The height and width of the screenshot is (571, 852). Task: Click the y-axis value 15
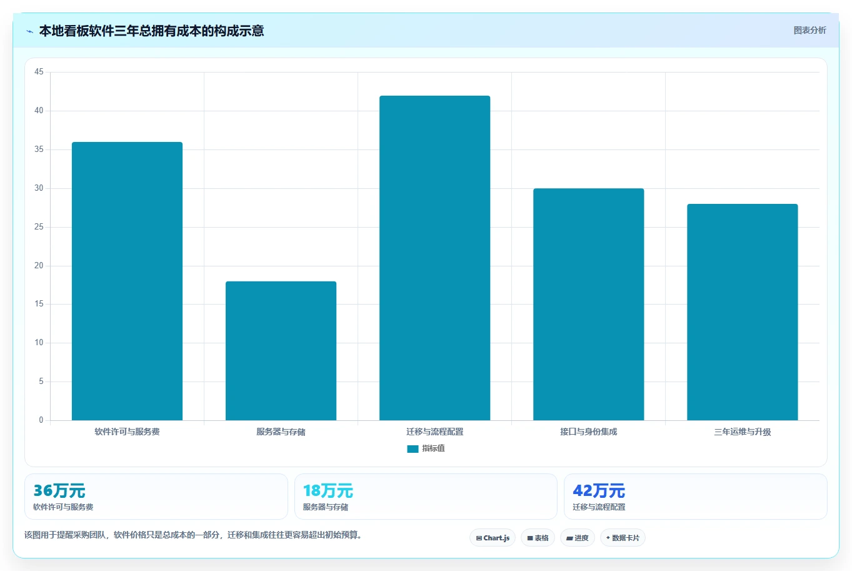pyautogui.click(x=39, y=304)
